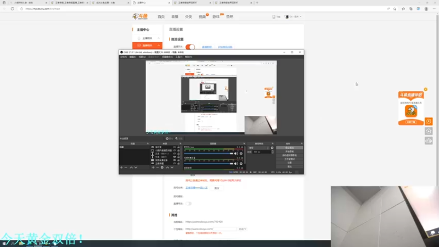Open a new browser tab

[257, 3]
